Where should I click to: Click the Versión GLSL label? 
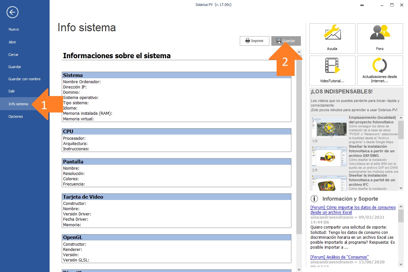click(x=76, y=260)
